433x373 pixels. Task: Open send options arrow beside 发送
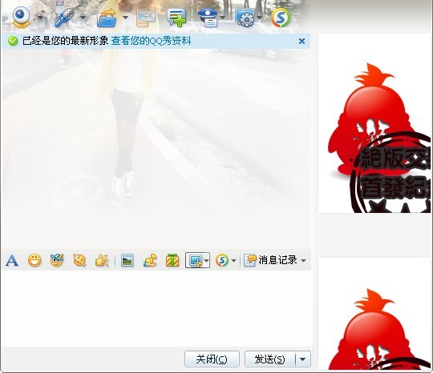pos(303,359)
